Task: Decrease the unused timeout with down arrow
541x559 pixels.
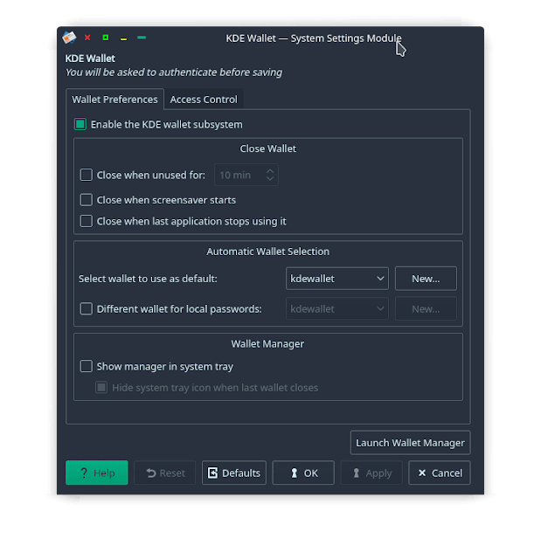Action: (x=270, y=178)
